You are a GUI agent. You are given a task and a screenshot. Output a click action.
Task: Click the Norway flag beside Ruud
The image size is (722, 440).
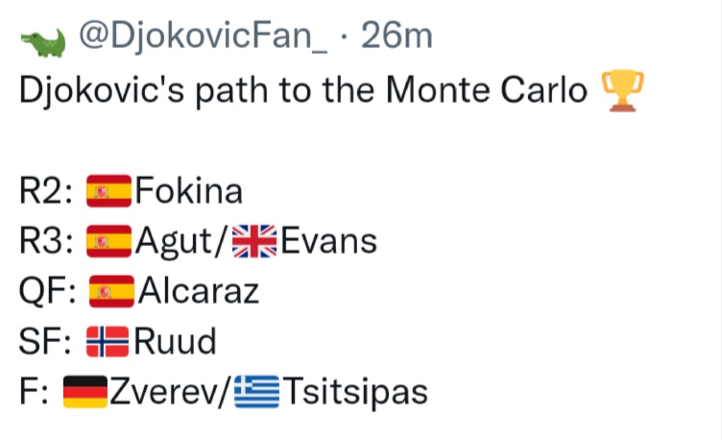coord(108,342)
